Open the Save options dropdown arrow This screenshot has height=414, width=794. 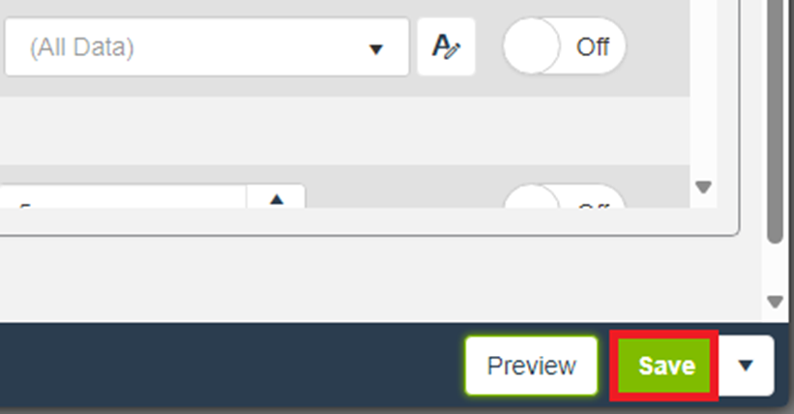746,366
